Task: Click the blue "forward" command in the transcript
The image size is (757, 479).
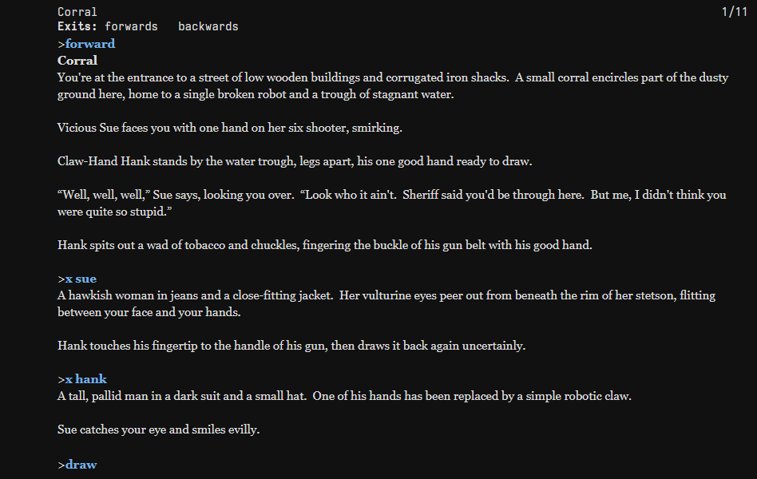Action: 89,44
